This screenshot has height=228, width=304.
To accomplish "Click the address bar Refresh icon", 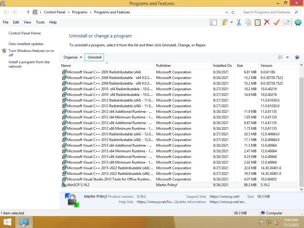I will [x=233, y=12].
